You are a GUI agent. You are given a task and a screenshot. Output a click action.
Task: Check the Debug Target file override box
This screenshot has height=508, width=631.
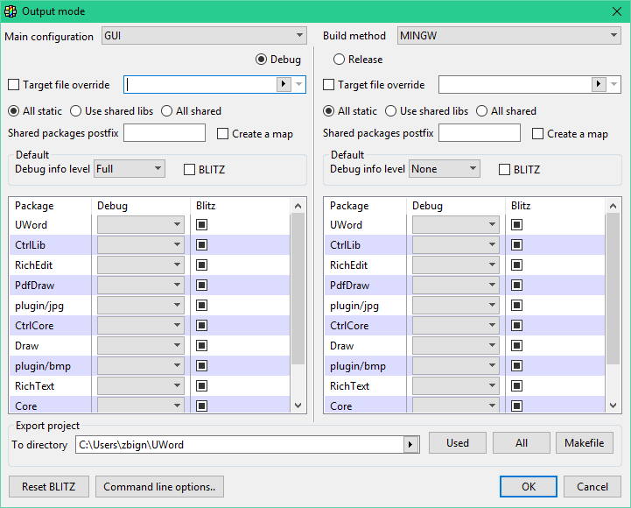click(13, 85)
